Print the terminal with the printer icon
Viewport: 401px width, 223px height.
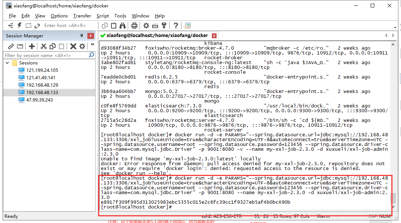coord(135,25)
